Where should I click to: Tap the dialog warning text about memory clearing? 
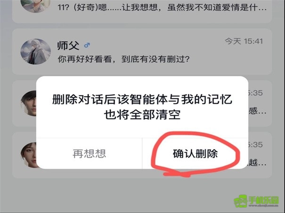(142, 107)
